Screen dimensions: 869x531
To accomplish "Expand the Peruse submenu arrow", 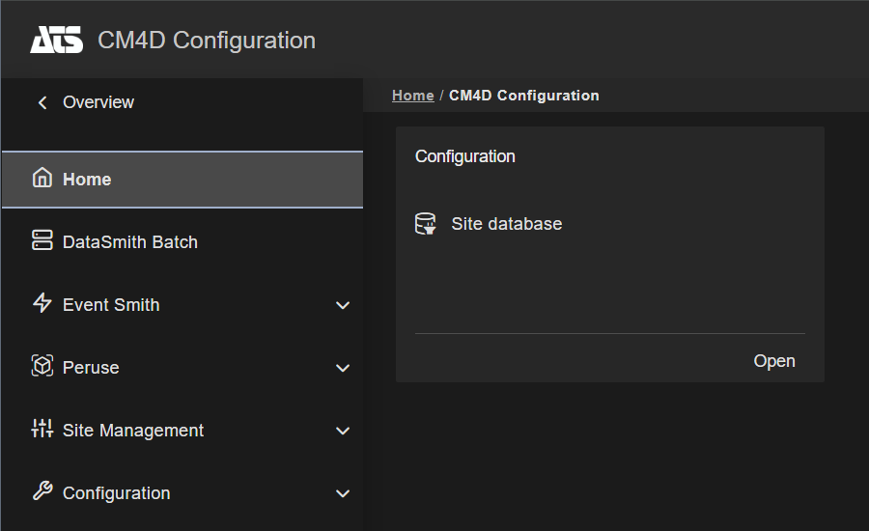I will click(342, 368).
